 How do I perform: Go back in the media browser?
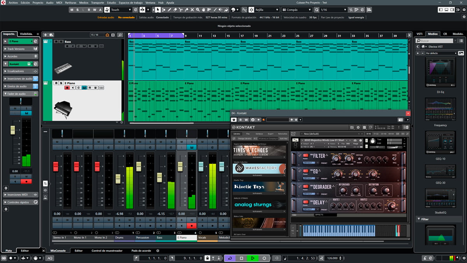(x=418, y=47)
